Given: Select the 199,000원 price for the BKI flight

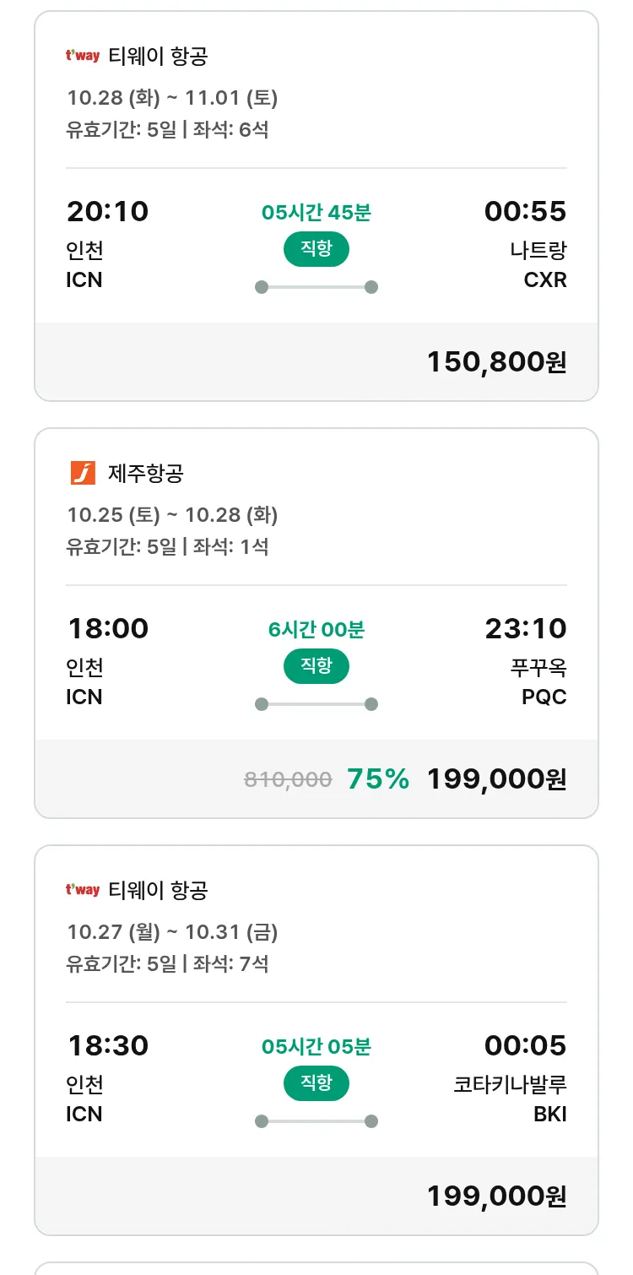Looking at the screenshot, I should pos(496,1196).
